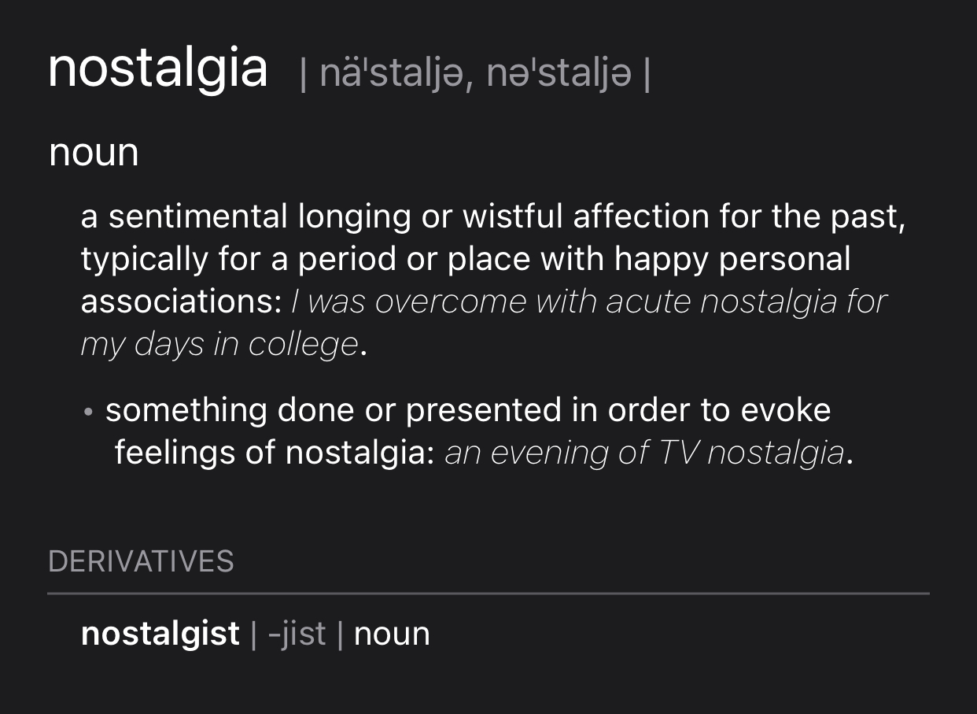The width and height of the screenshot is (977, 714).
Task: Click the word 'associations' in the definition
Action: 181,302
